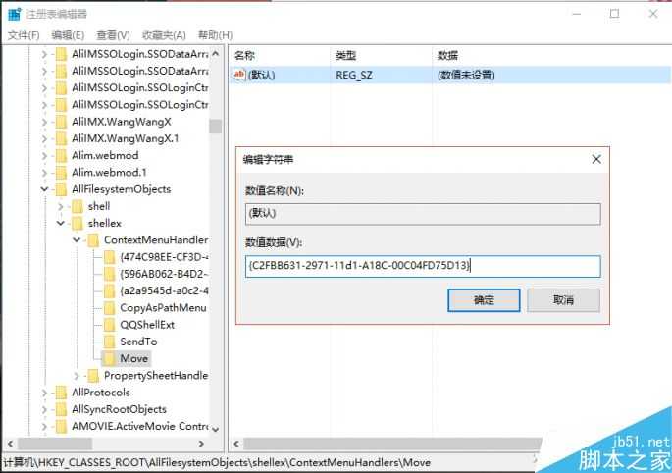Click the shellex folder icon

77,224
